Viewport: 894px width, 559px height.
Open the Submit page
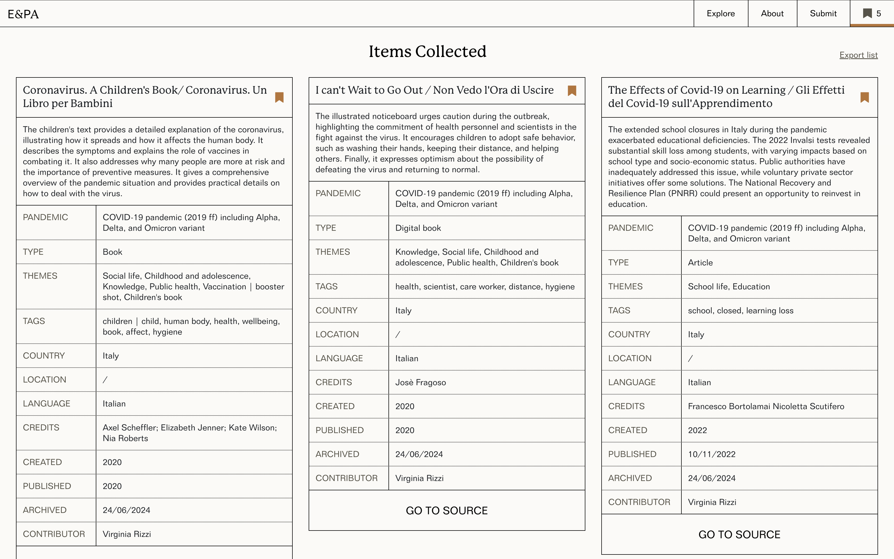click(823, 13)
